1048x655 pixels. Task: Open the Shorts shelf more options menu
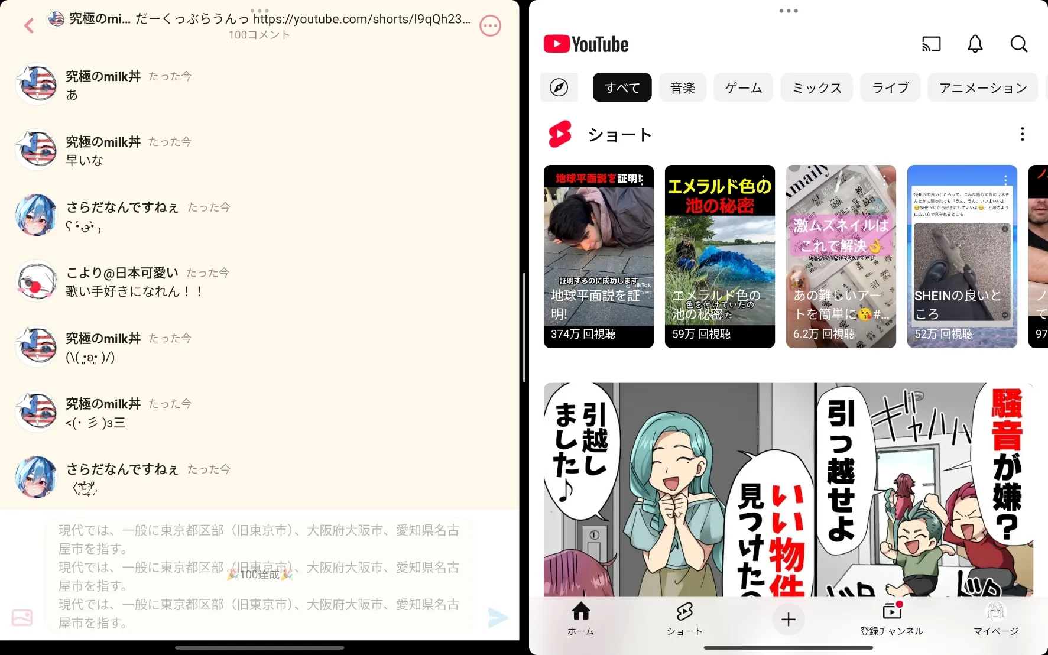point(1022,134)
